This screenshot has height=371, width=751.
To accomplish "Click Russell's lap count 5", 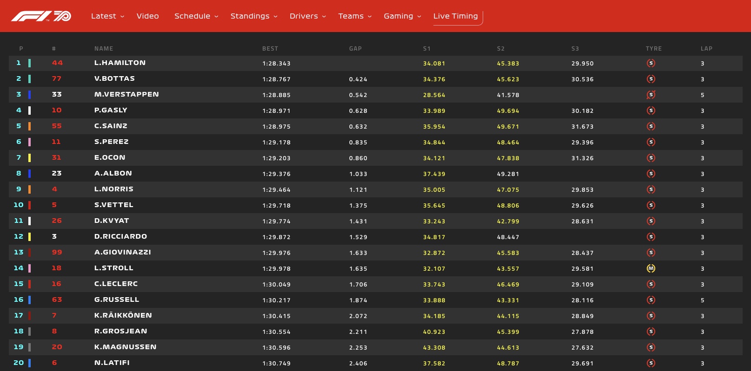I will tap(703, 300).
